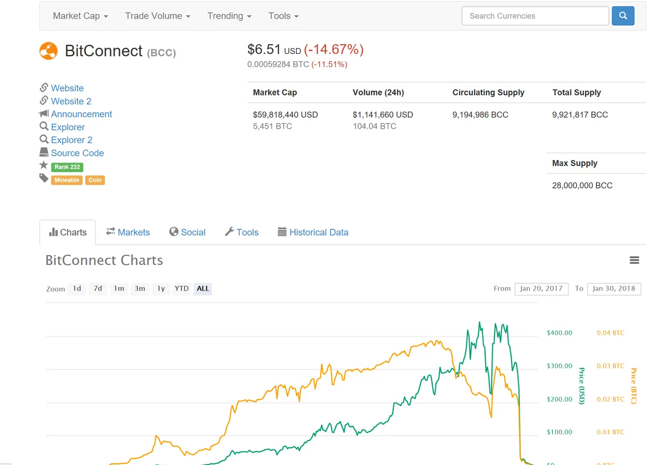The height and width of the screenshot is (465, 665).
Task: Click the megaphone icon beside Announcement
Action: 44,113
